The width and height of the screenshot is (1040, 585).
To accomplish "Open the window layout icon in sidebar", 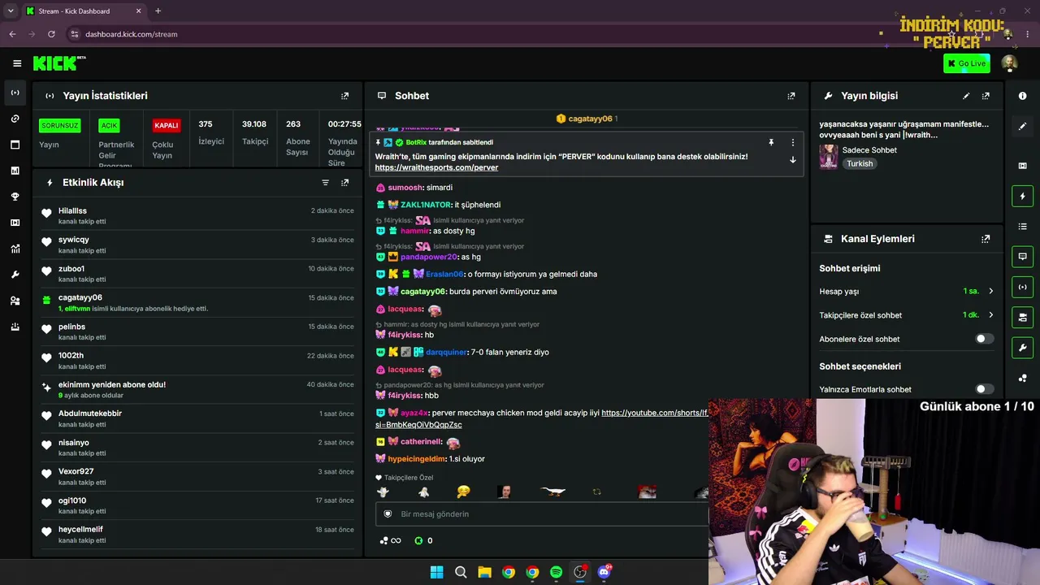I will tap(15, 145).
